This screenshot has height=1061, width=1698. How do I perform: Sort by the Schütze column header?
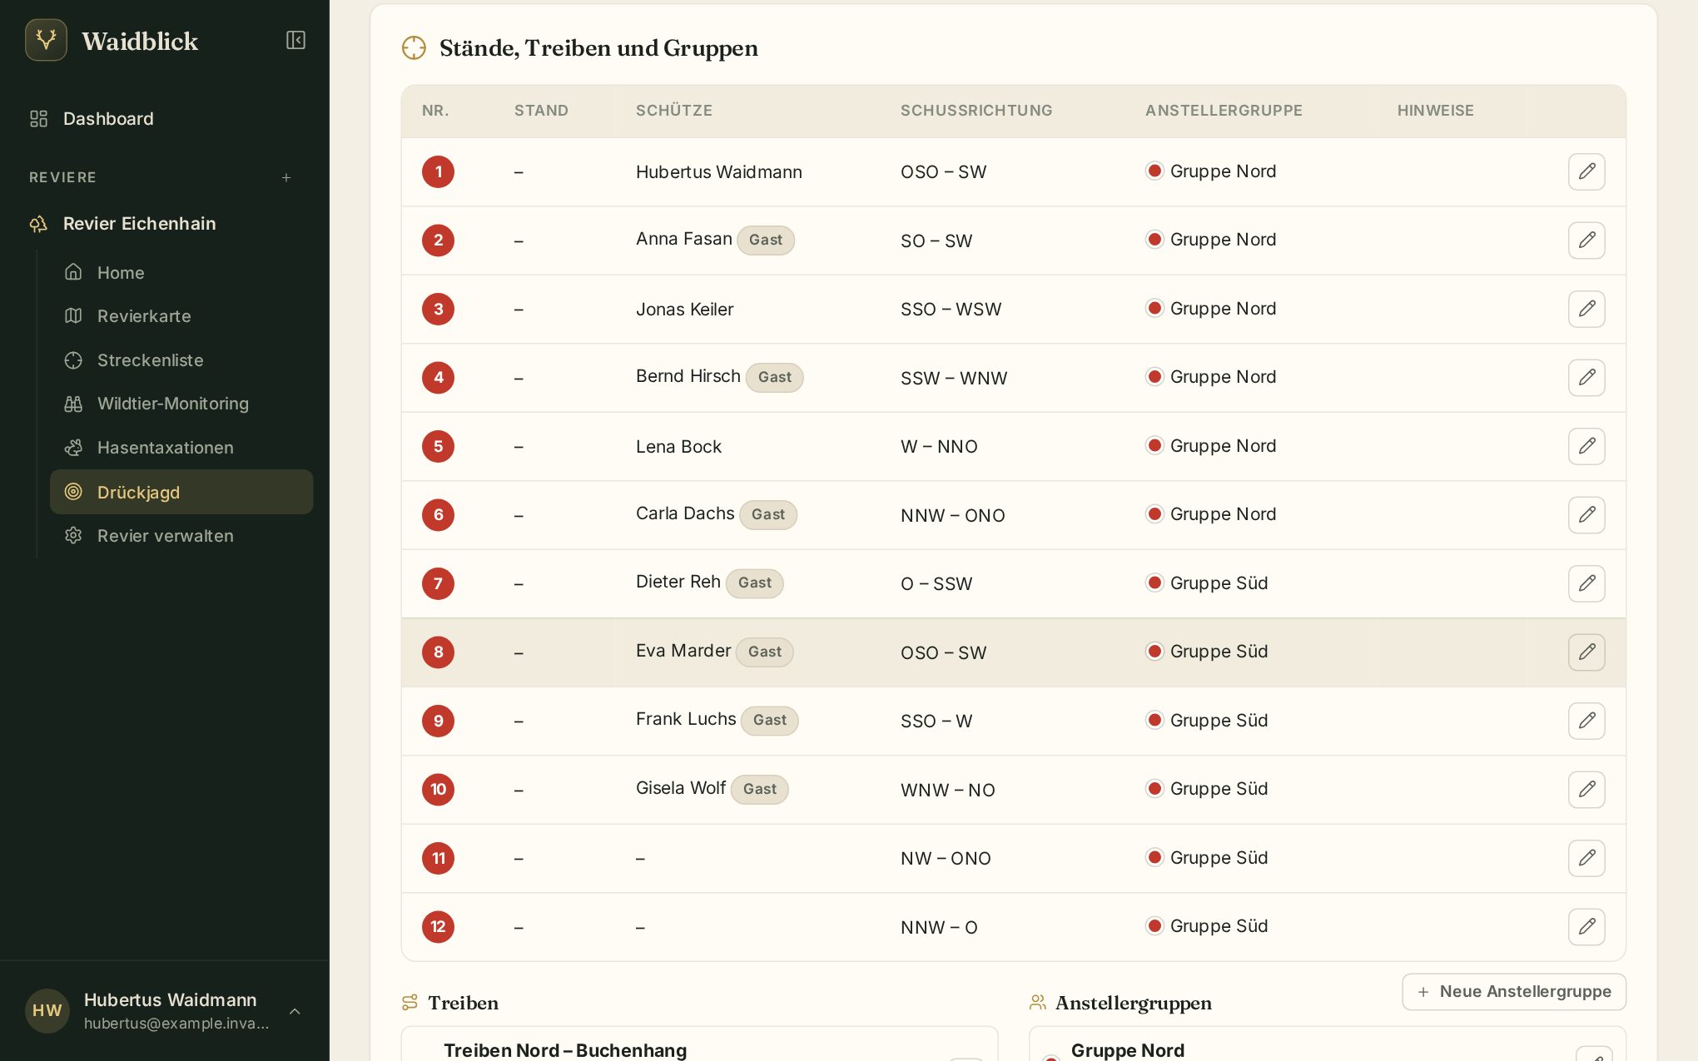[673, 111]
